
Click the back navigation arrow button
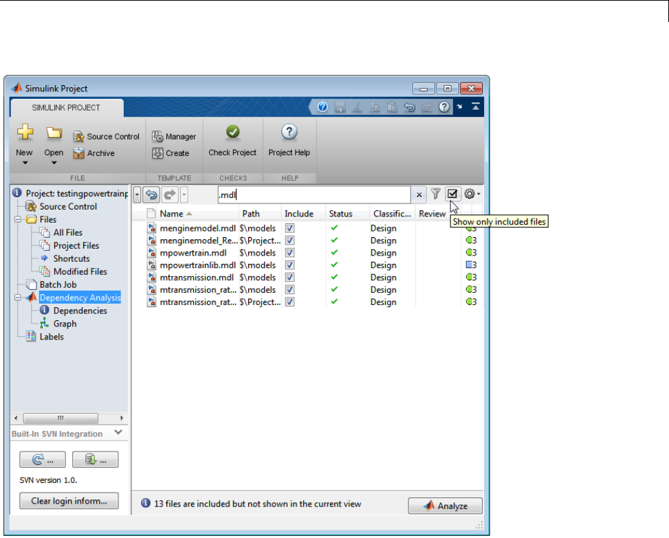click(x=151, y=195)
